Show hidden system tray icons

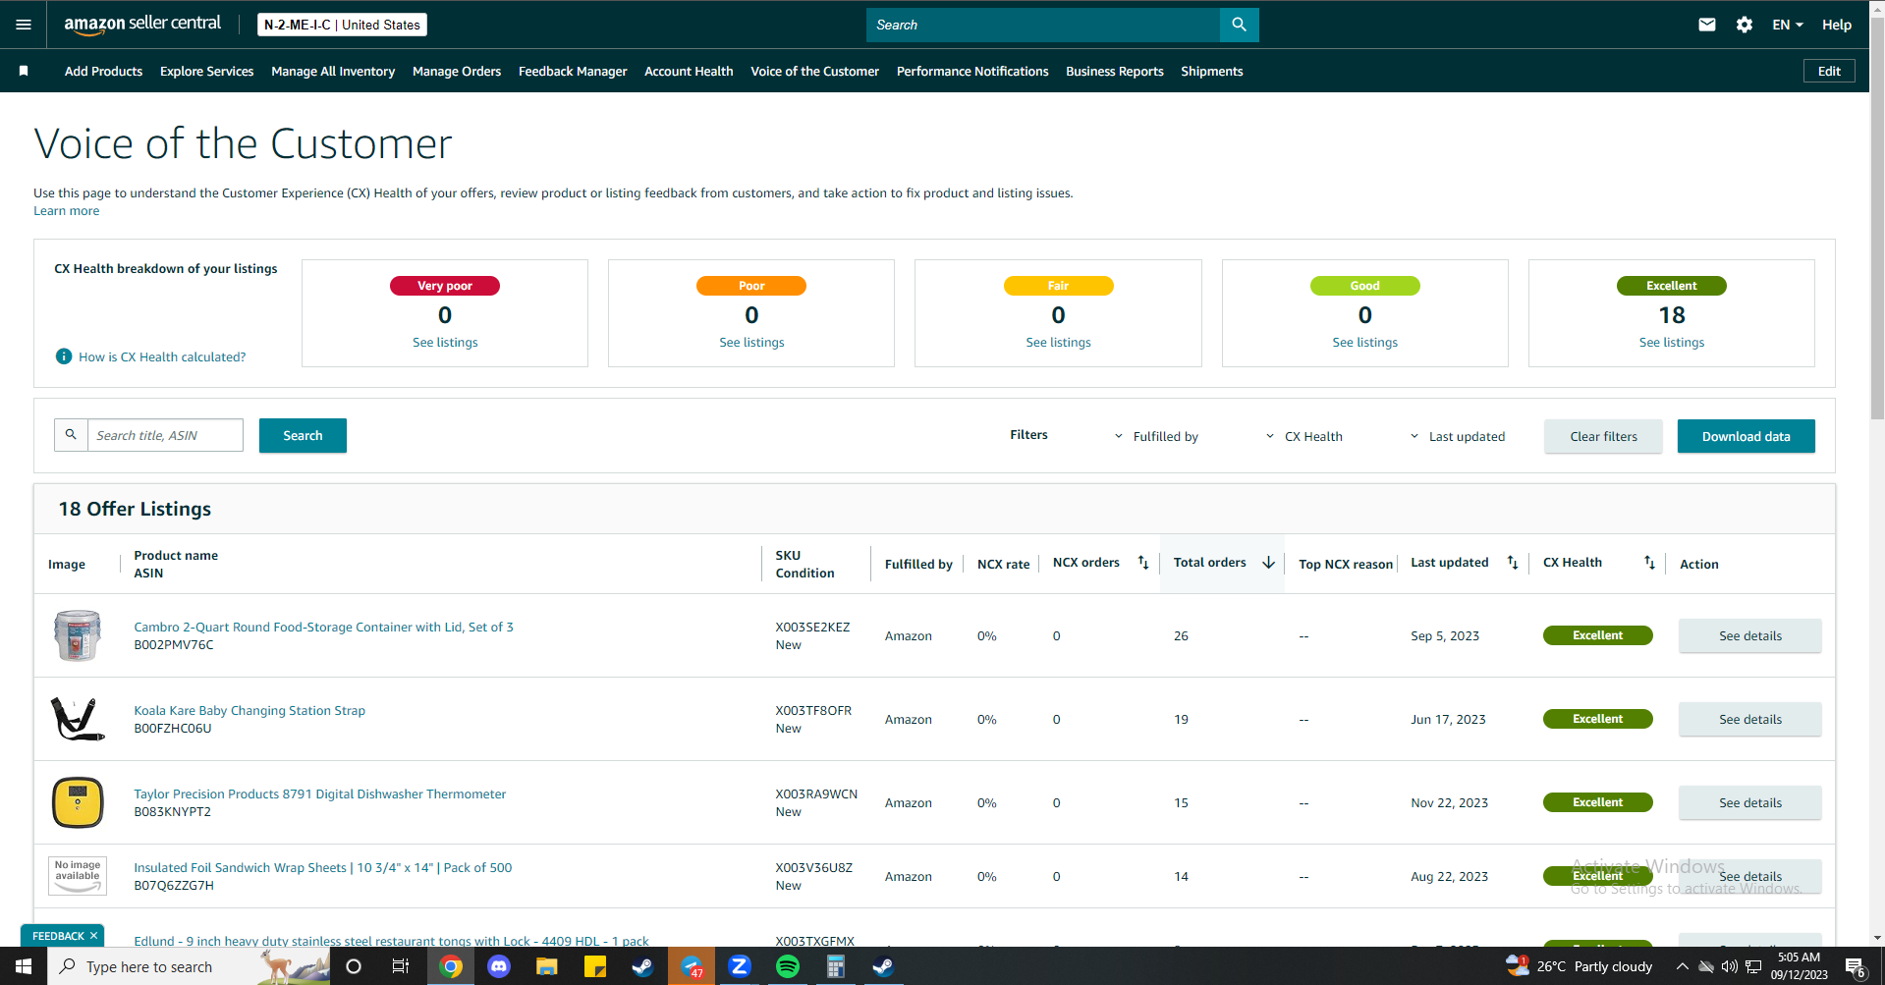1682,966
